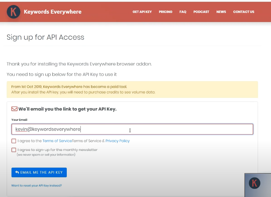Open the NEWS page

click(x=221, y=12)
